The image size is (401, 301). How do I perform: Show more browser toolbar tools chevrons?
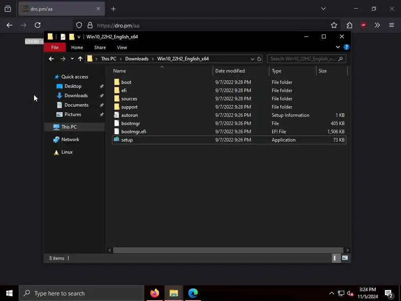pyautogui.click(x=377, y=25)
